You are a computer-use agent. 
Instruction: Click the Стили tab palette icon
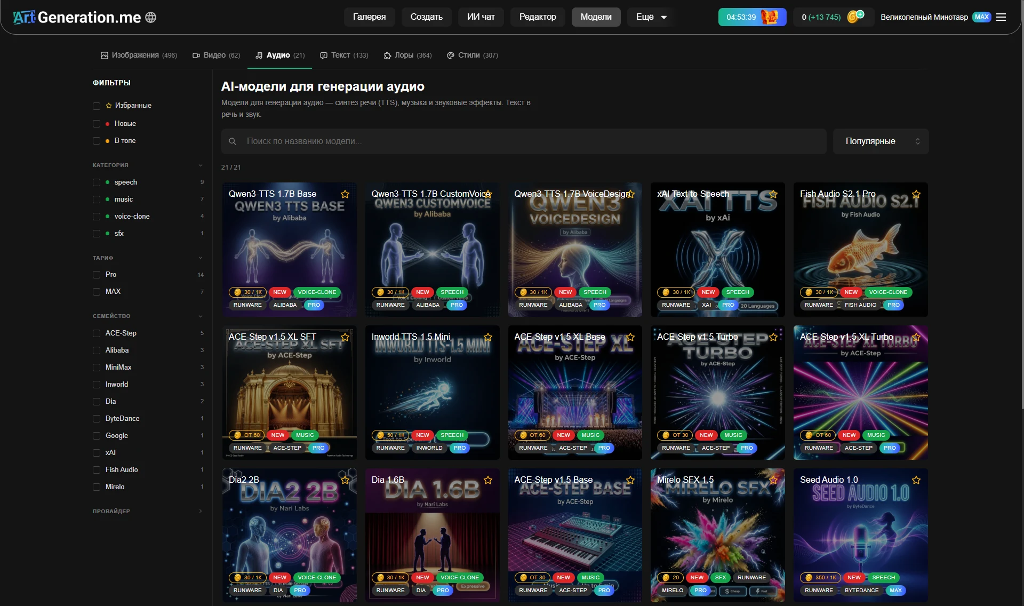[451, 55]
